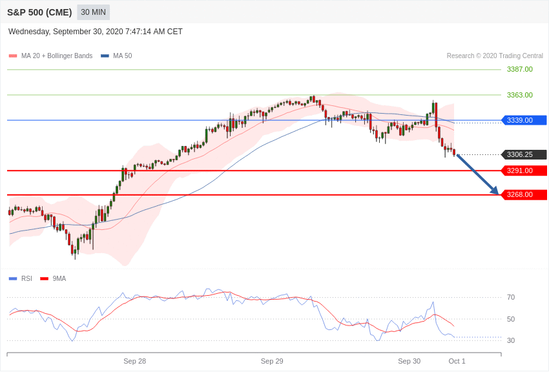Click the MA 50 legend label

coord(122,56)
